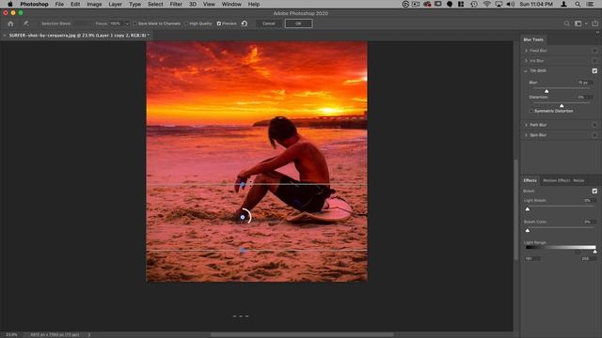Click the user account icon in the menu bar
602x338 pixels.
click(563, 4)
